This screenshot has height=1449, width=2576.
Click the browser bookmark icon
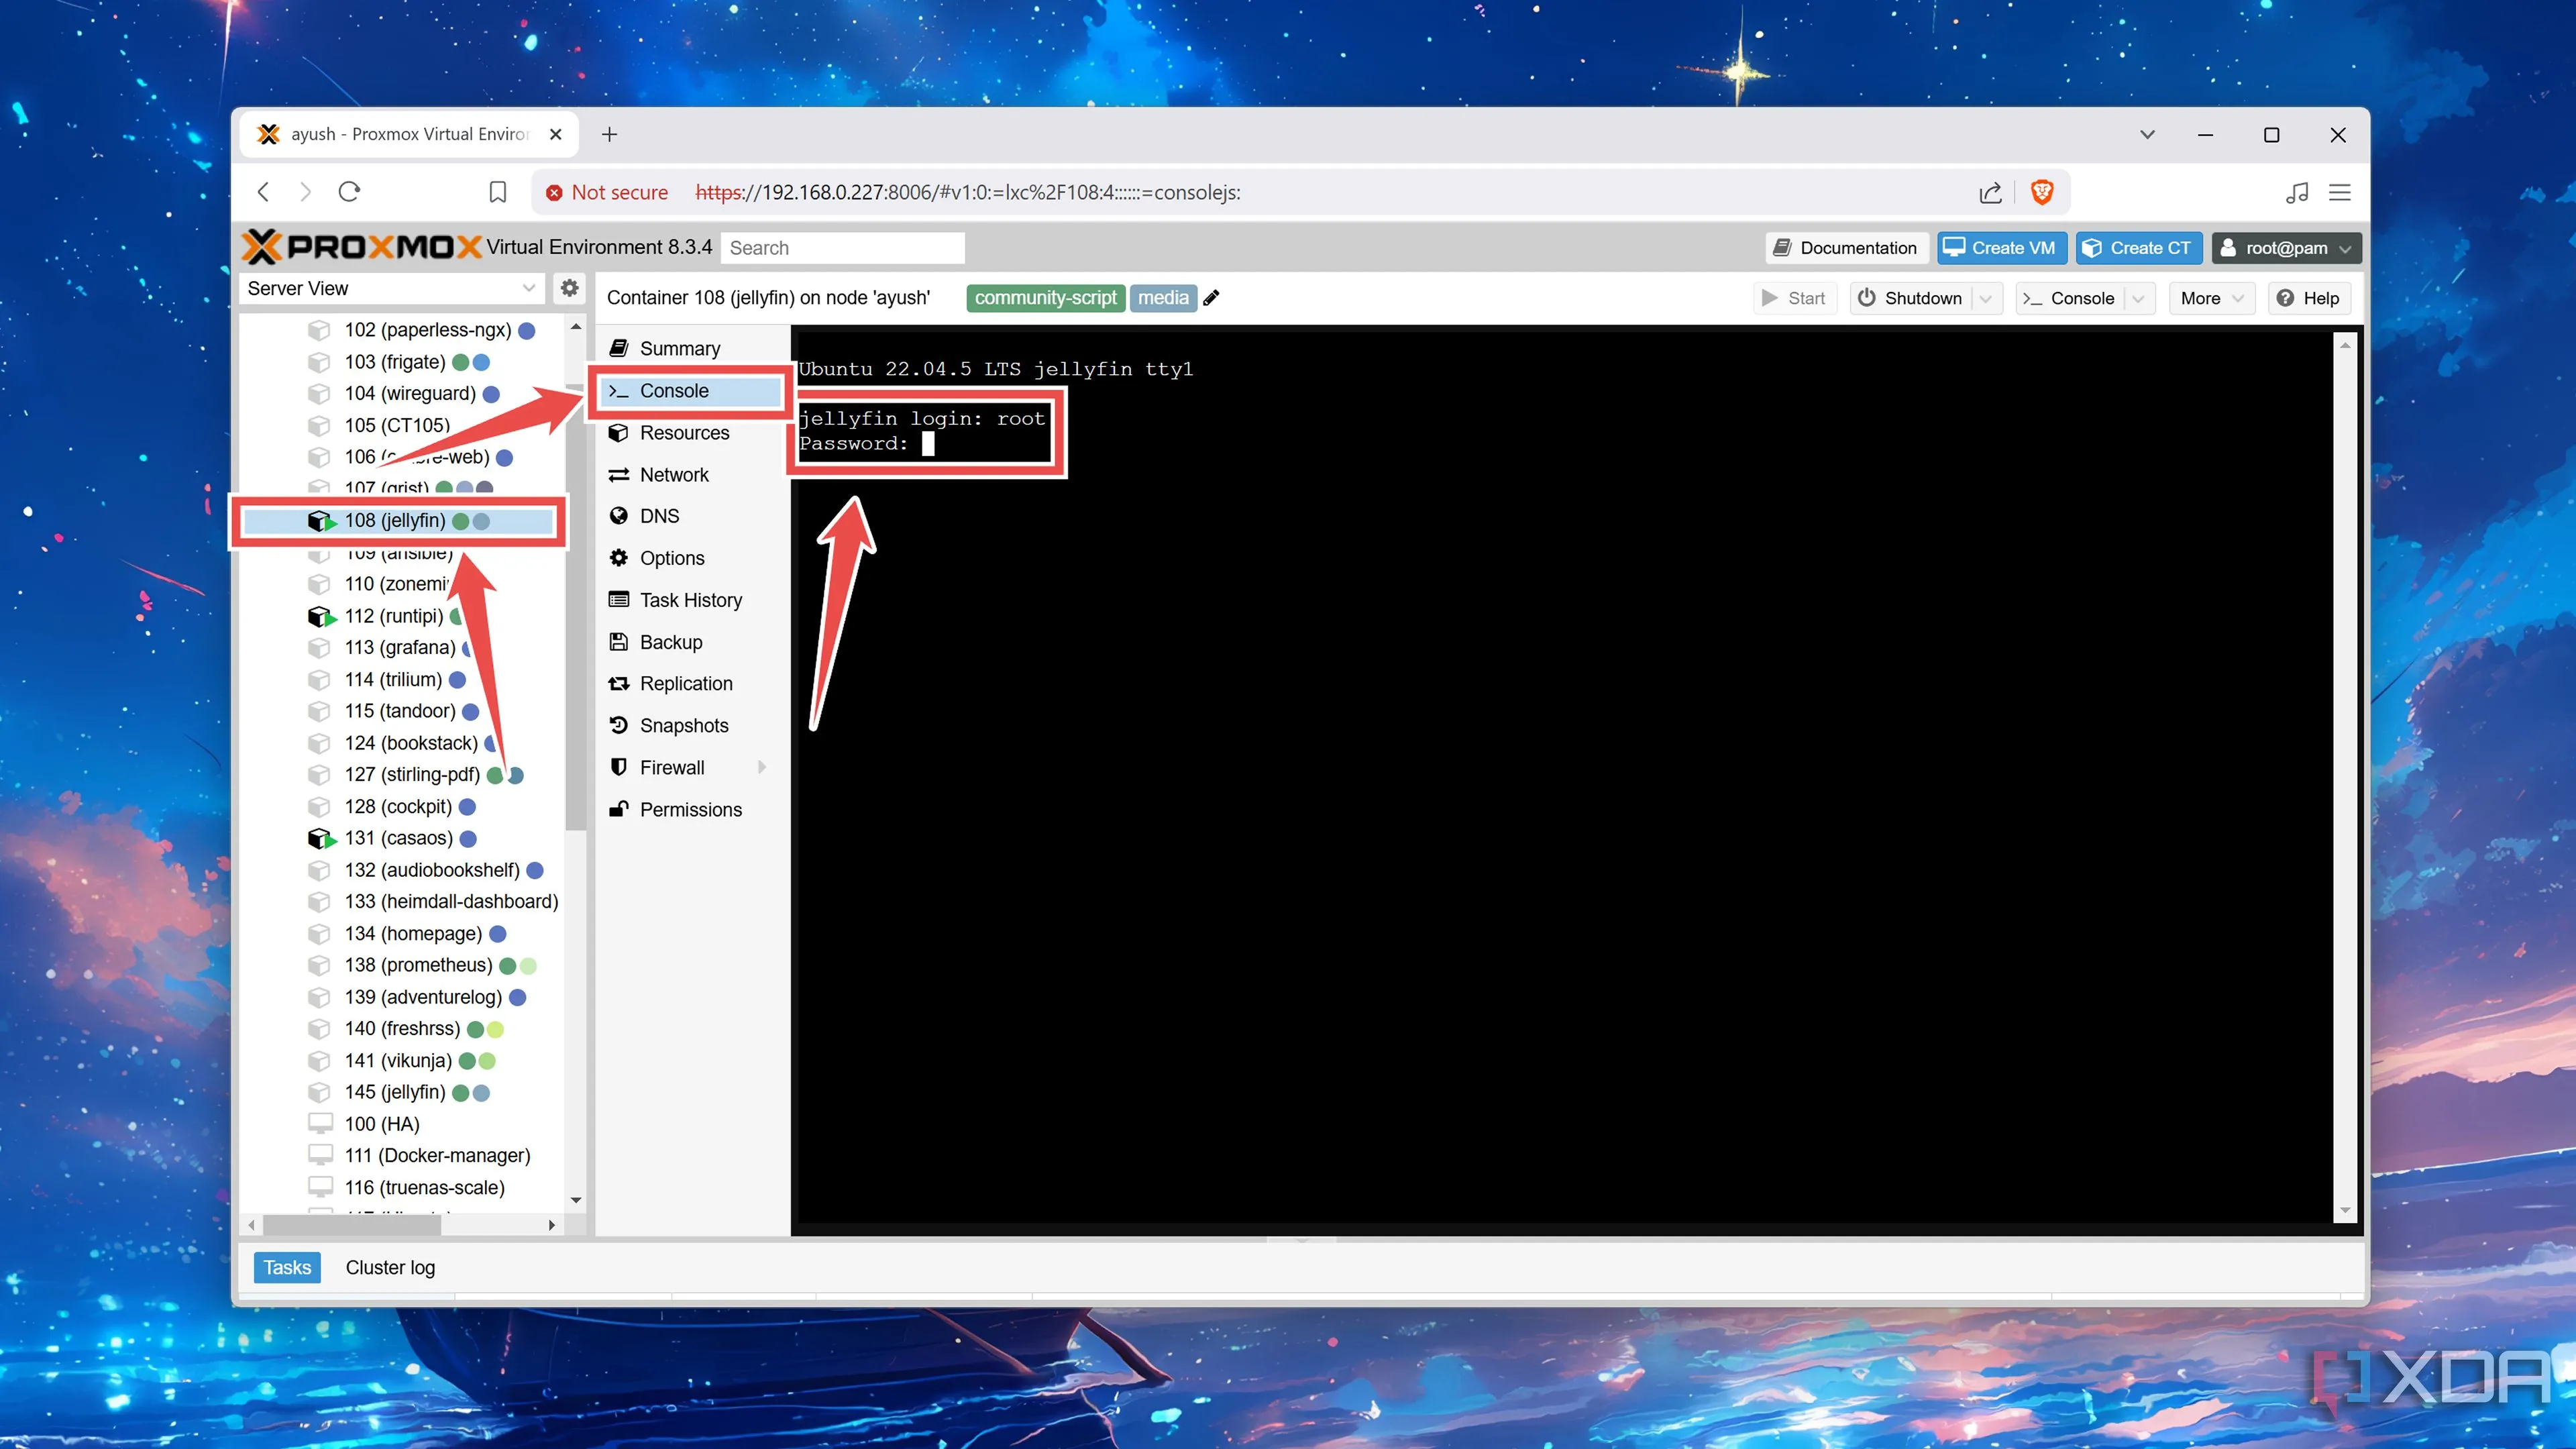pos(497,192)
